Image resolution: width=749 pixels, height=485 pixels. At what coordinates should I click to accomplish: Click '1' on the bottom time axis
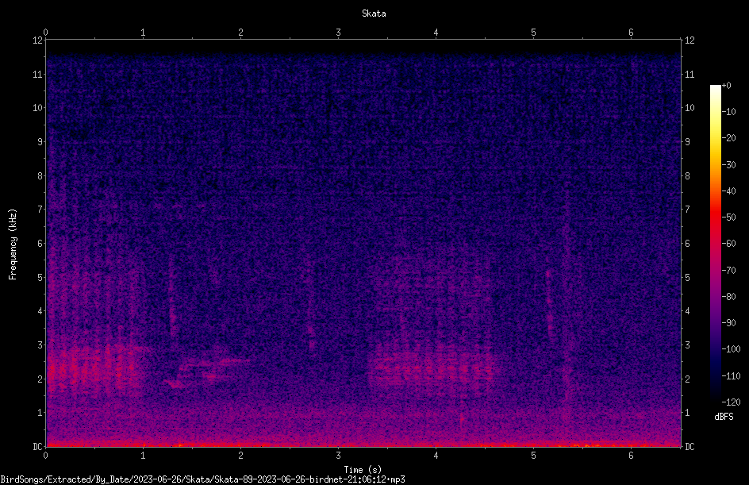pyautogui.click(x=143, y=456)
